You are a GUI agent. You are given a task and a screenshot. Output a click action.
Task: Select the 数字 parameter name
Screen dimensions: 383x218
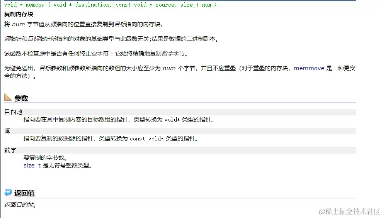tap(10, 150)
